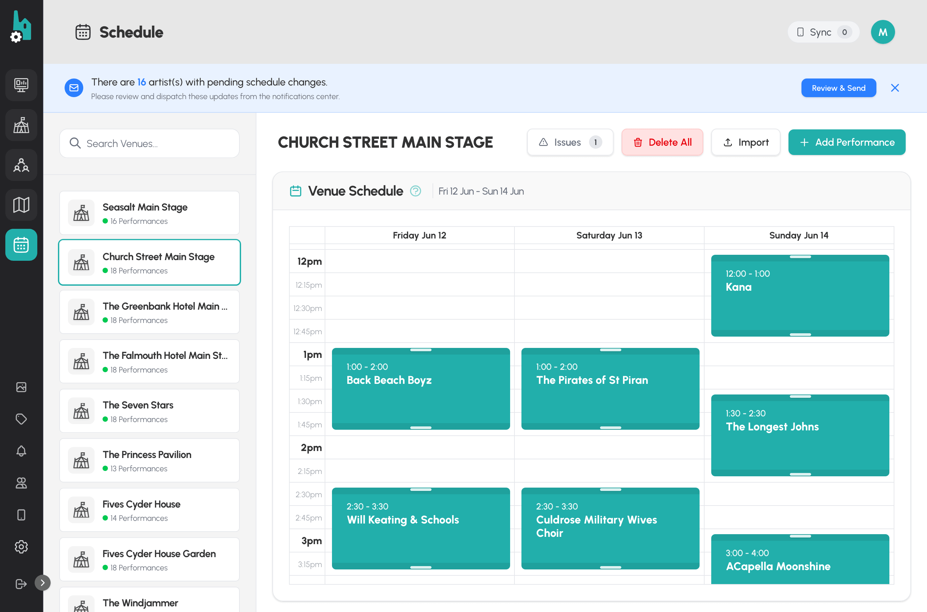Open The Pirates of St Piran performance

[610, 389]
